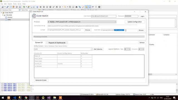The image size is (178, 100).
Task: Open Visual Studio Code from taskbar
Action: 14,97
